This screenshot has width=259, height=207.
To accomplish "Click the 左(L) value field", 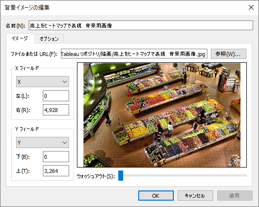I will [x=56, y=96].
